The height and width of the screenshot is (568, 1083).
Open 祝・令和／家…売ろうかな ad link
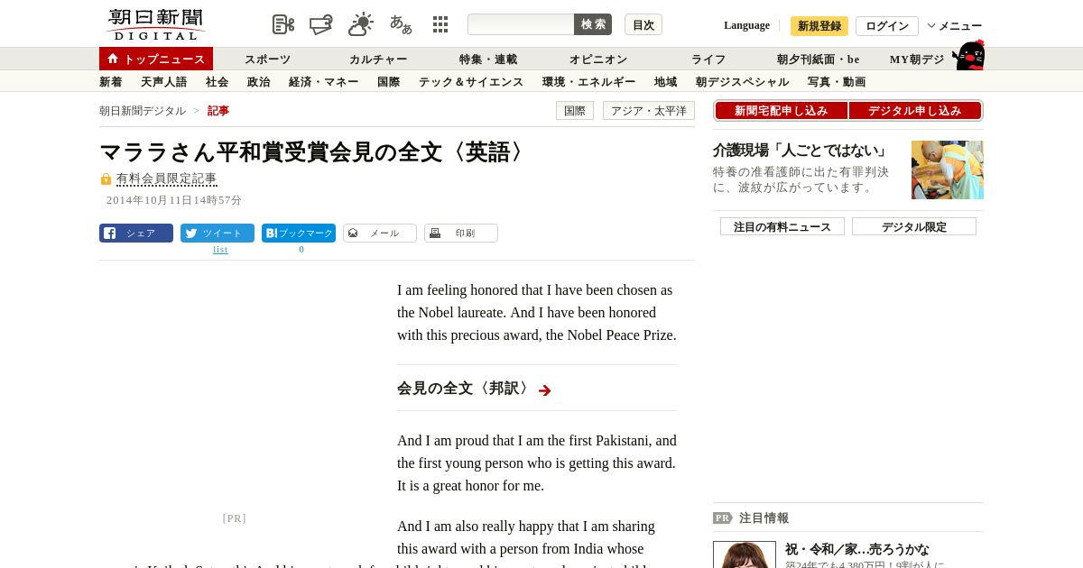tap(857, 549)
